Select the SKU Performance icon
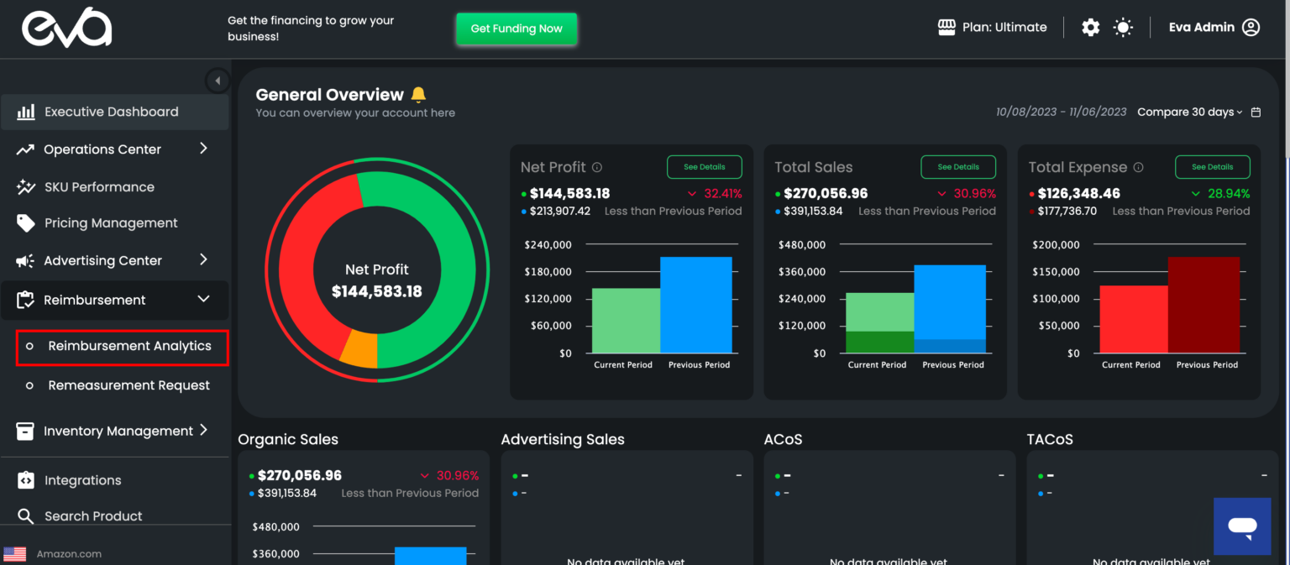Screen dimensions: 1290x565 [23, 186]
